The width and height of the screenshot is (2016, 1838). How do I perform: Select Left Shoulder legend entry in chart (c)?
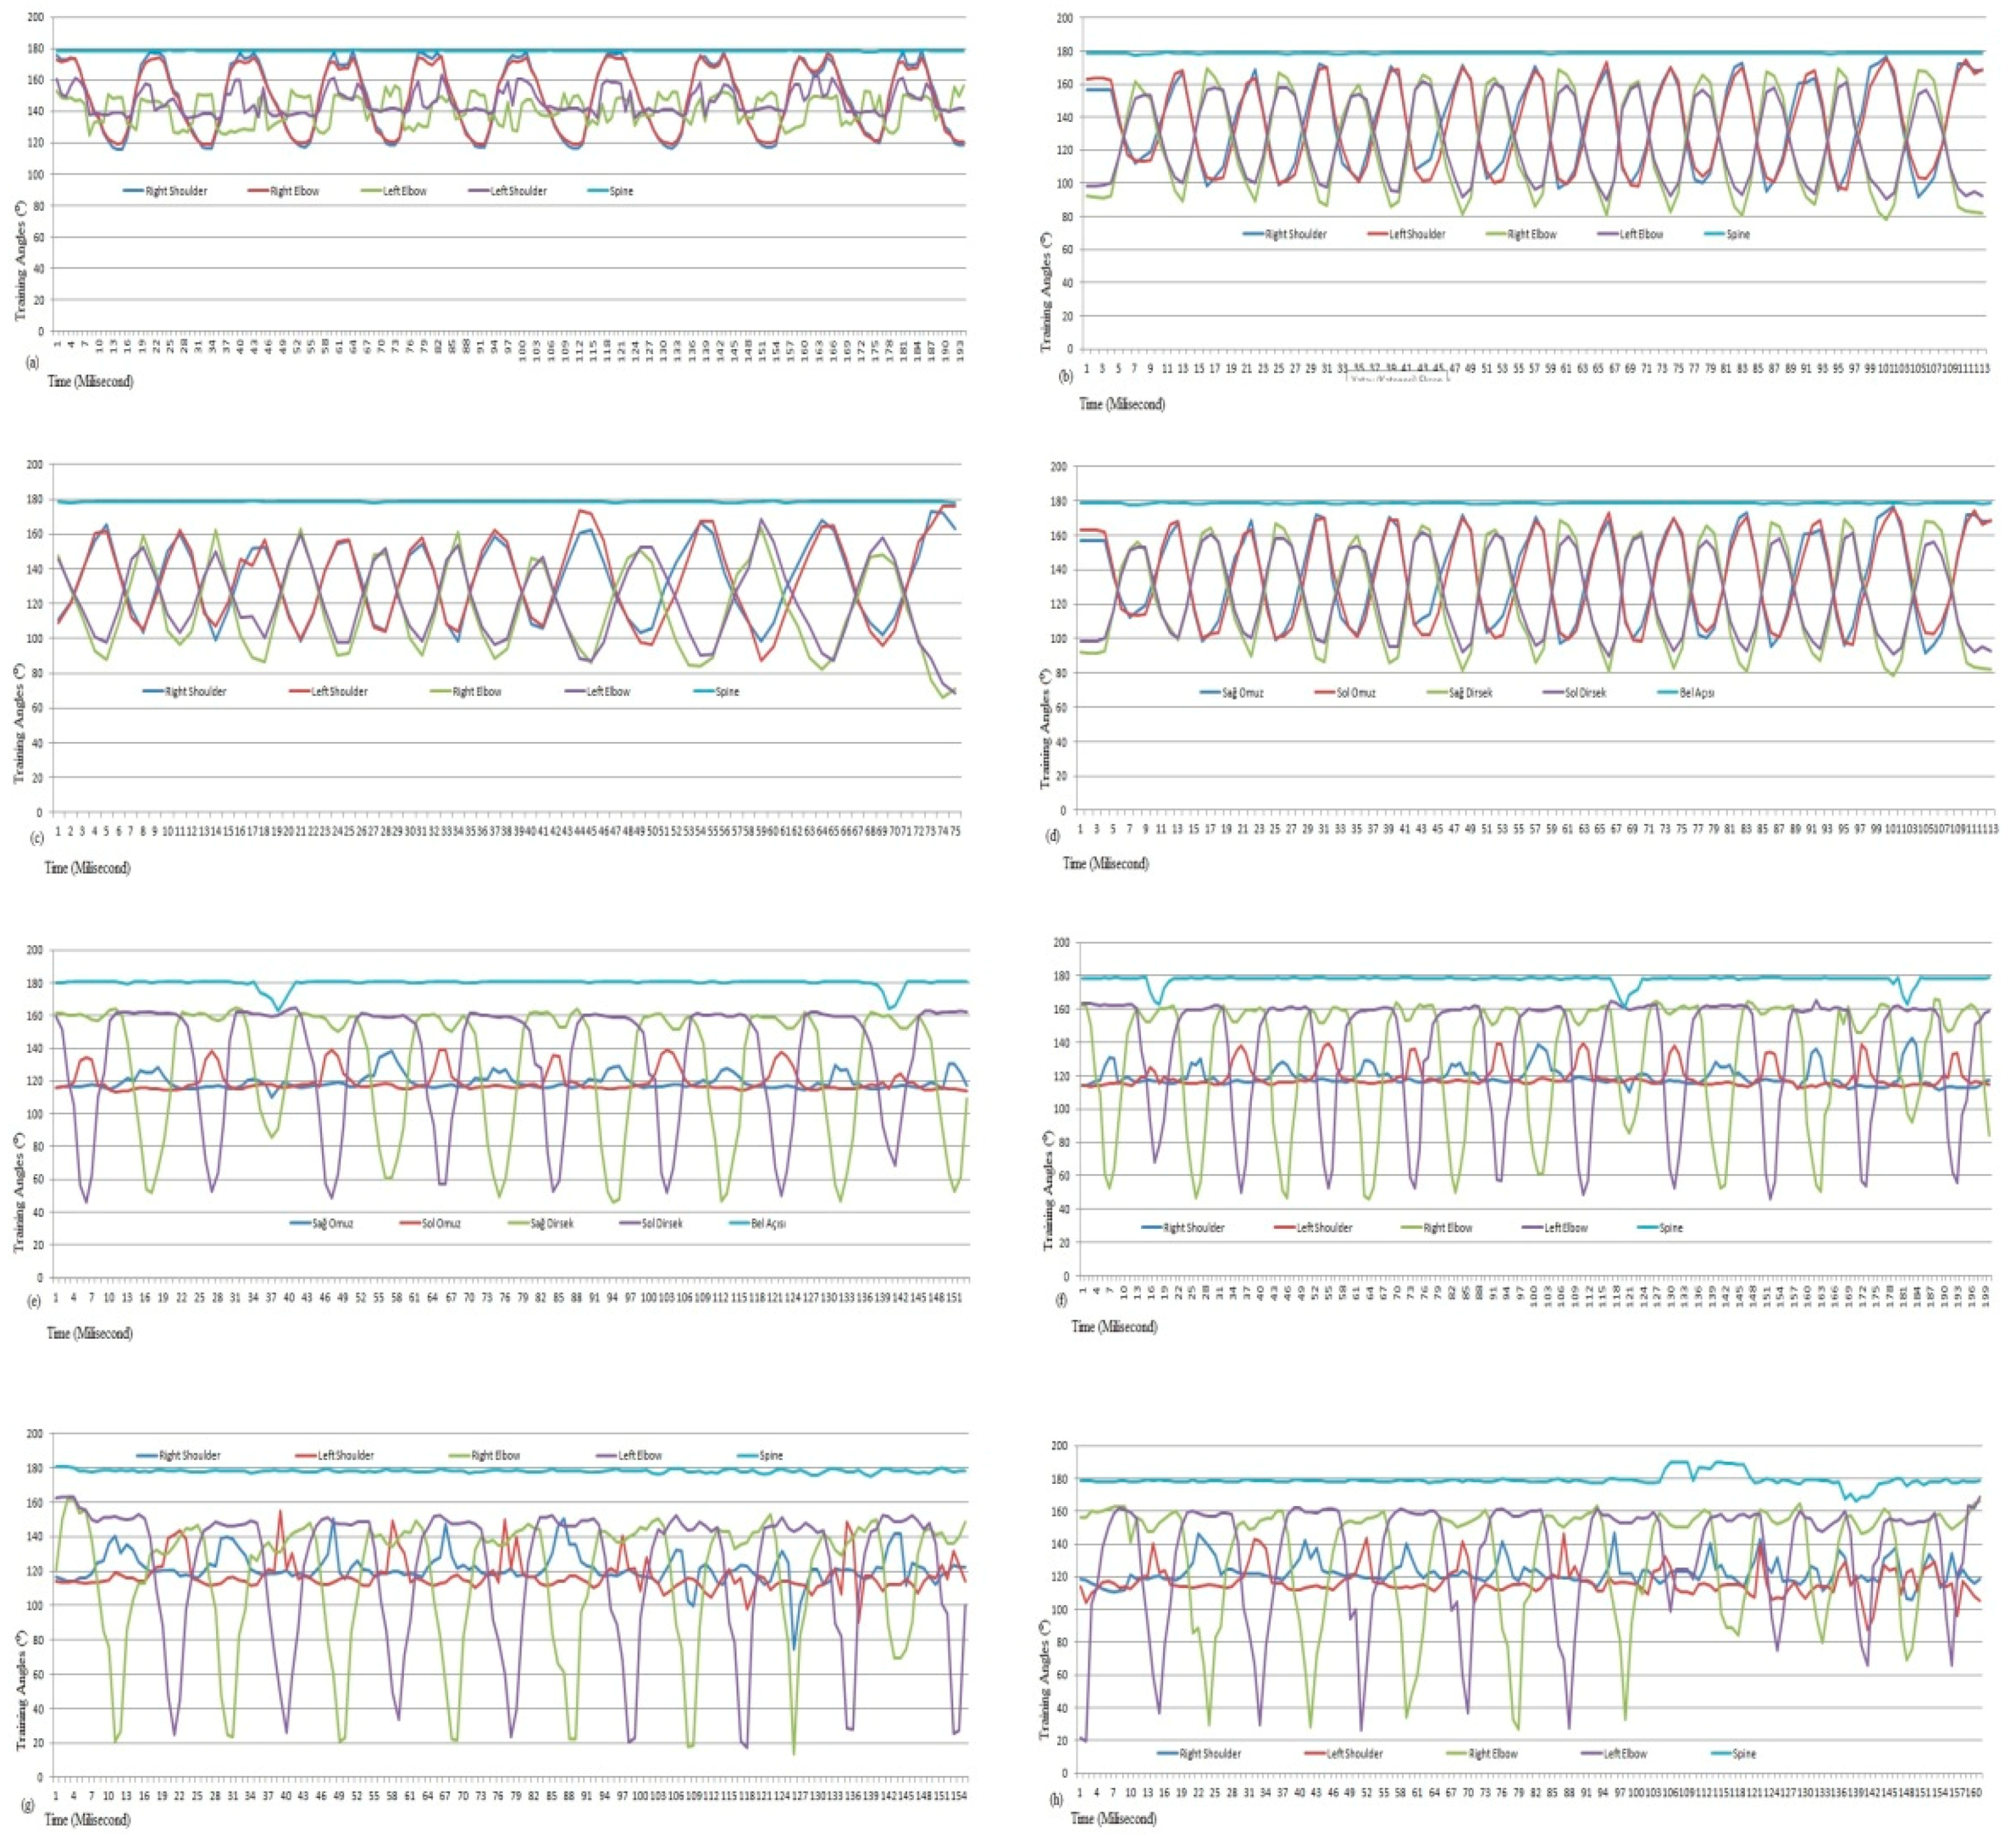coord(339,691)
